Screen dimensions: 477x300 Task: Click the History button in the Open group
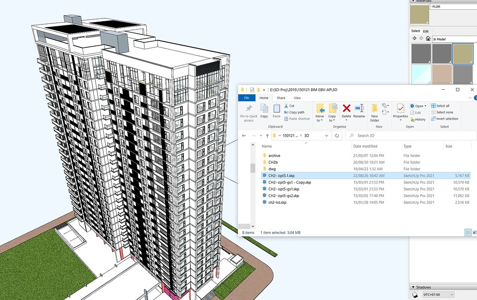(418, 120)
